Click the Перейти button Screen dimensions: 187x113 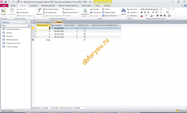132,12
